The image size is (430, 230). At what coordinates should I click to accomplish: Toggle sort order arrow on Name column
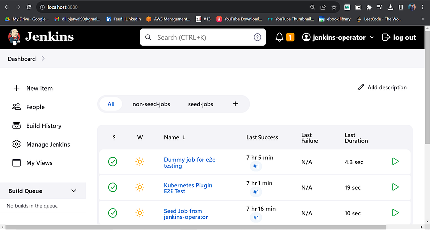pyautogui.click(x=183, y=137)
